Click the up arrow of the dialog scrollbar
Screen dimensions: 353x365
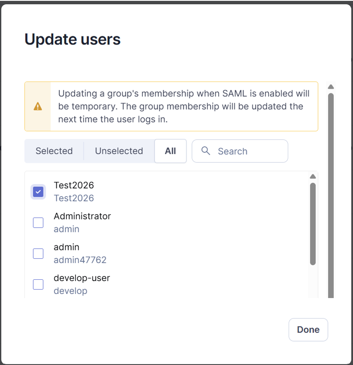[331, 87]
